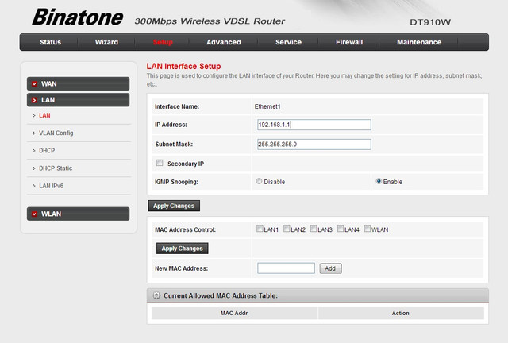Click the WAN section arrow icon

pyautogui.click(x=34, y=84)
